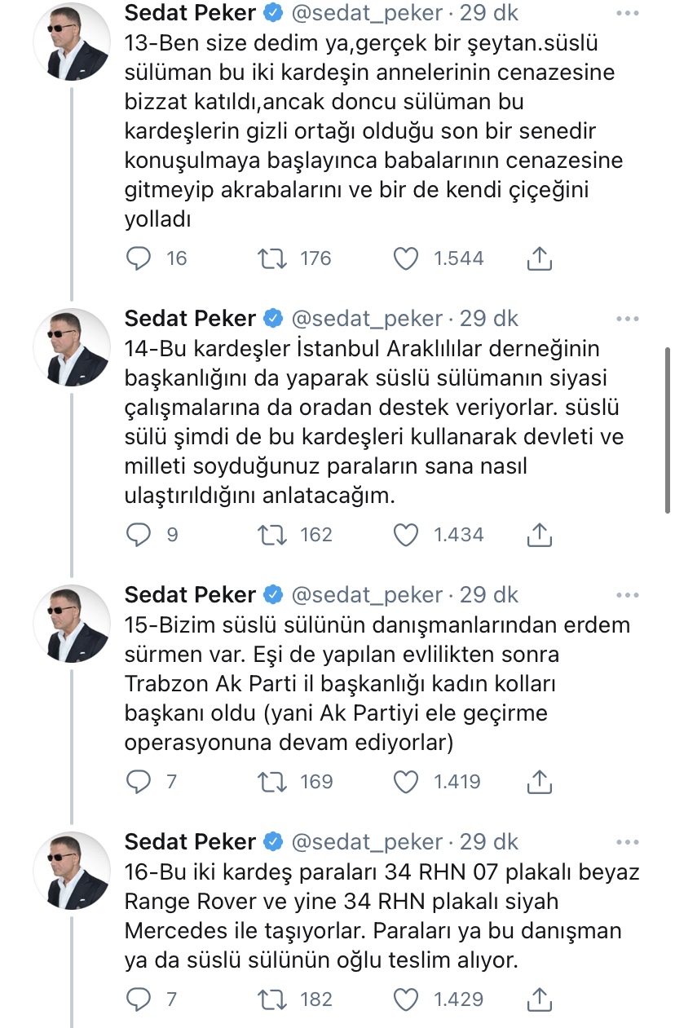Viewport: 675px width, 1028px height.
Task: Like the tweet with 1.419 likes
Action: coord(406,782)
